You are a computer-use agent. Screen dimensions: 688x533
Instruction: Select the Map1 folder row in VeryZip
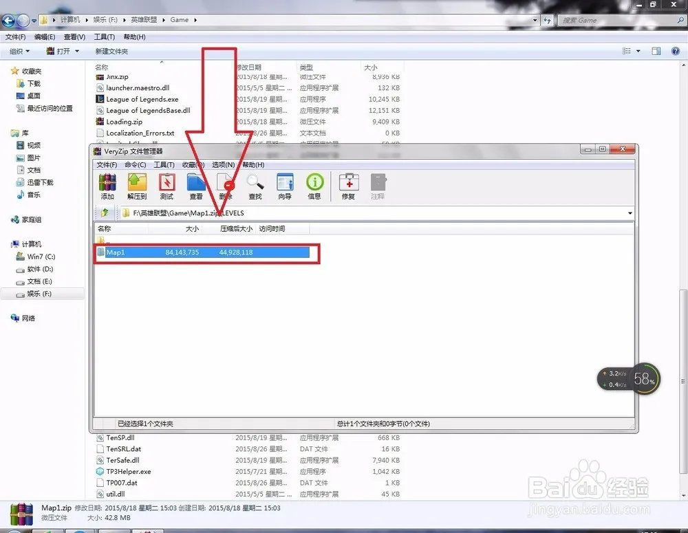203,252
